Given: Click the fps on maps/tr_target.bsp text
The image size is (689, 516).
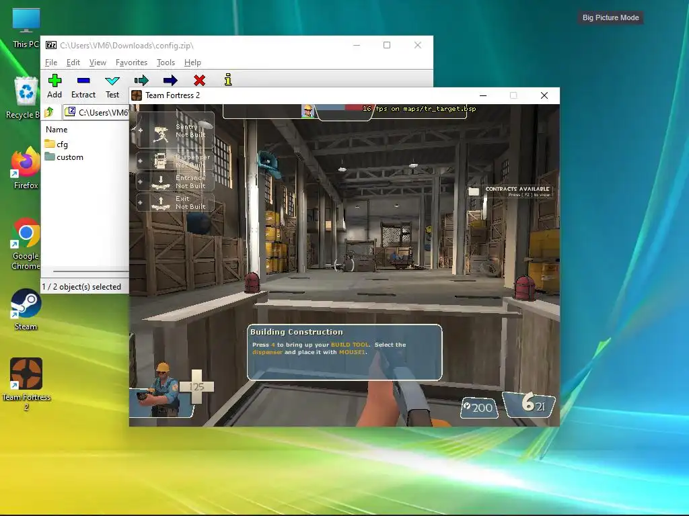Looking at the screenshot, I should click(419, 108).
